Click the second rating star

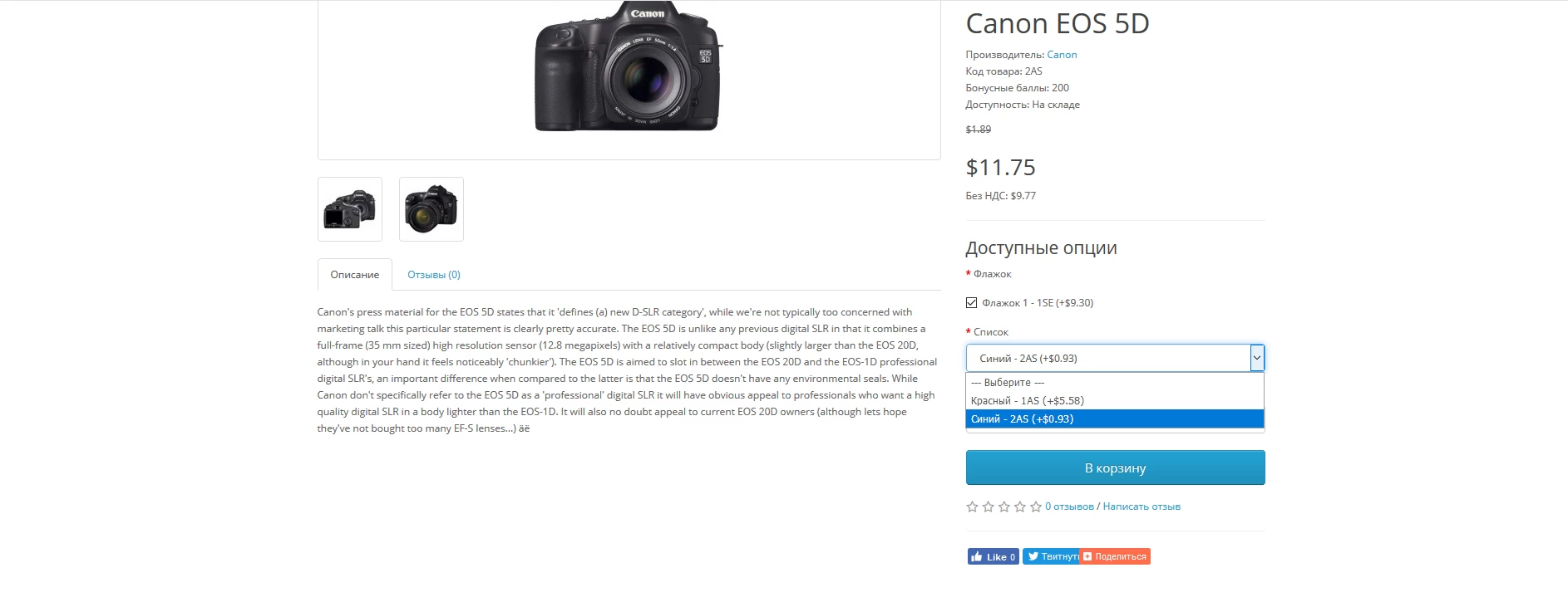pyautogui.click(x=988, y=506)
